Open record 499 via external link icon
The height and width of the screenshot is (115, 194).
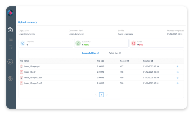click(177, 78)
